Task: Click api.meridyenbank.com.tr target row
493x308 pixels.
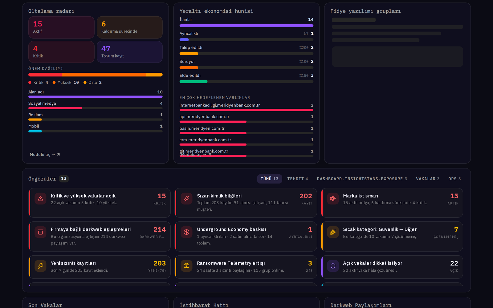Action: click(x=246, y=118)
